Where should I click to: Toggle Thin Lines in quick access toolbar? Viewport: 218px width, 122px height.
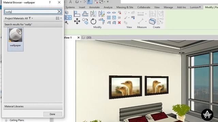tap(90, 2)
